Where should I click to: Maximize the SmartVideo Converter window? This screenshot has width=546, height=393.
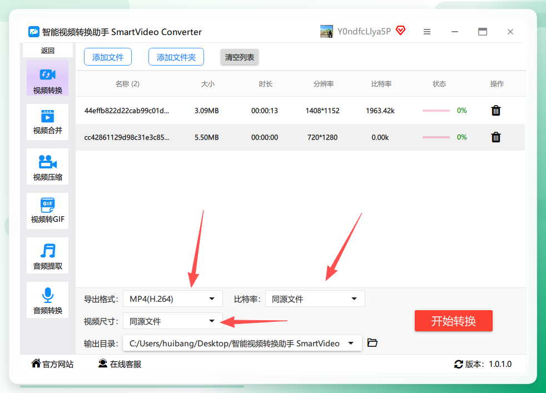[x=482, y=32]
